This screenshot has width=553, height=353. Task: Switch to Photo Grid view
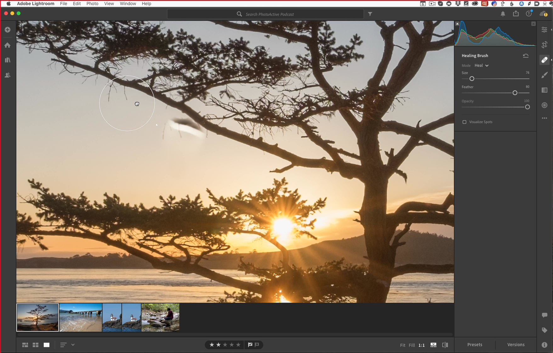coord(25,345)
